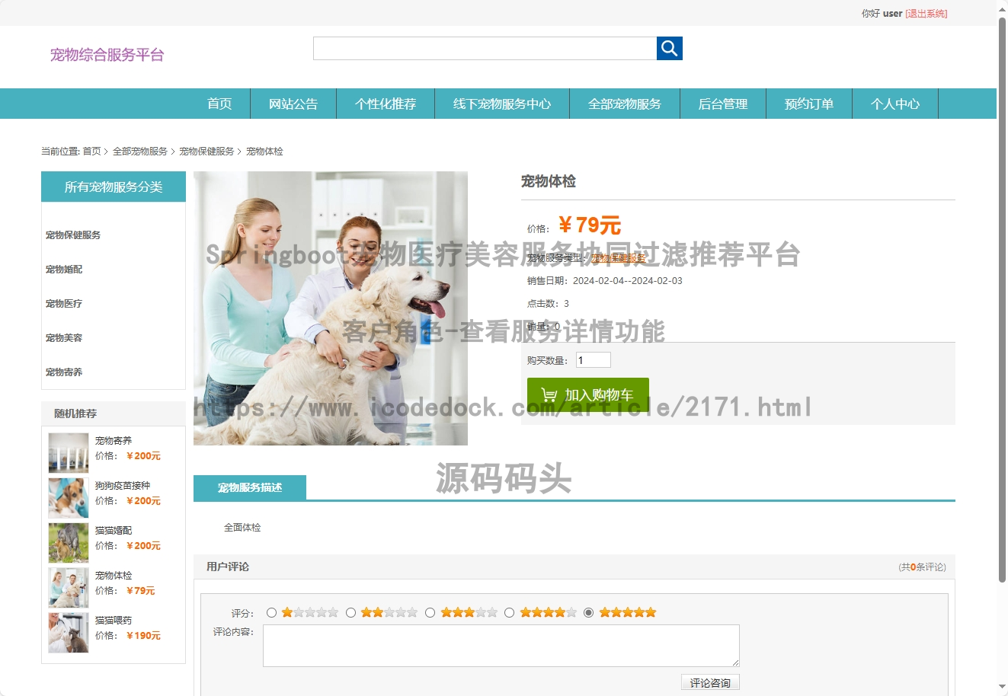
Task: Select the three-star rating radio button
Action: click(430, 613)
